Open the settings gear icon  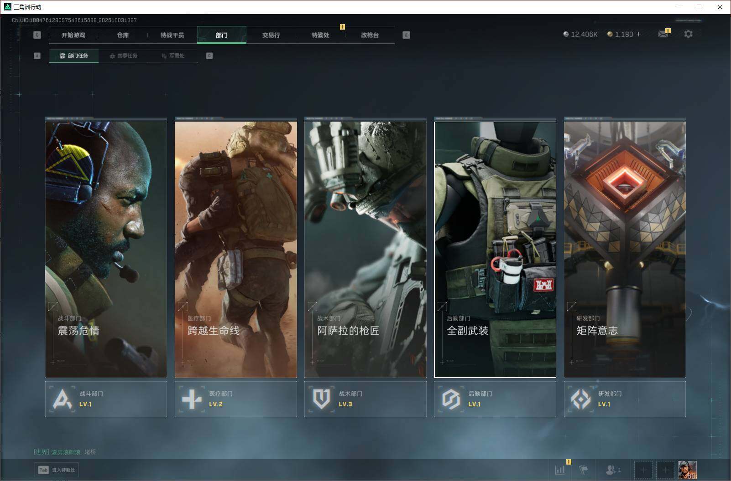coord(688,34)
